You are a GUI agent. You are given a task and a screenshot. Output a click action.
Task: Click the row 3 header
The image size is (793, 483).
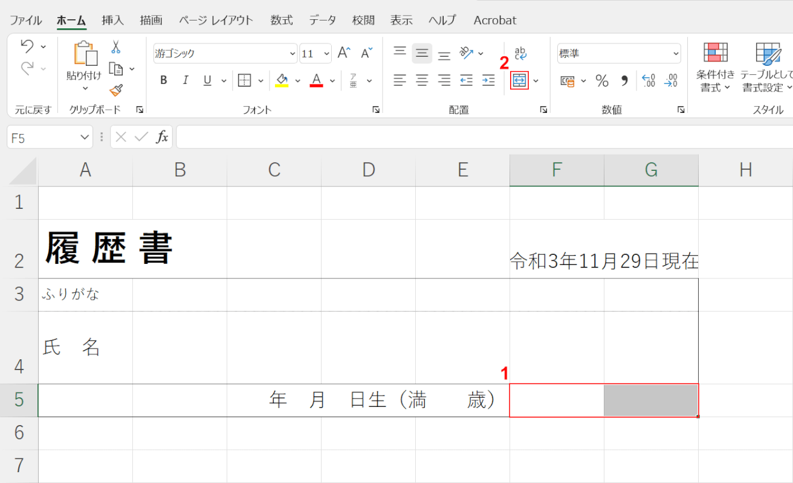(19, 295)
